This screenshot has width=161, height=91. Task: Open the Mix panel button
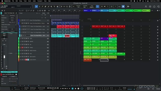pyautogui.click(x=153, y=89)
